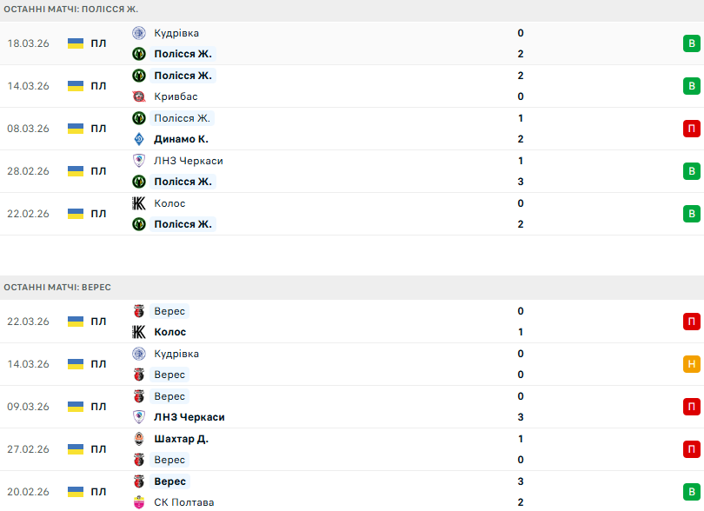Click green win badge for Kudrivka–Polissya match
704x511 pixels.
691,43
